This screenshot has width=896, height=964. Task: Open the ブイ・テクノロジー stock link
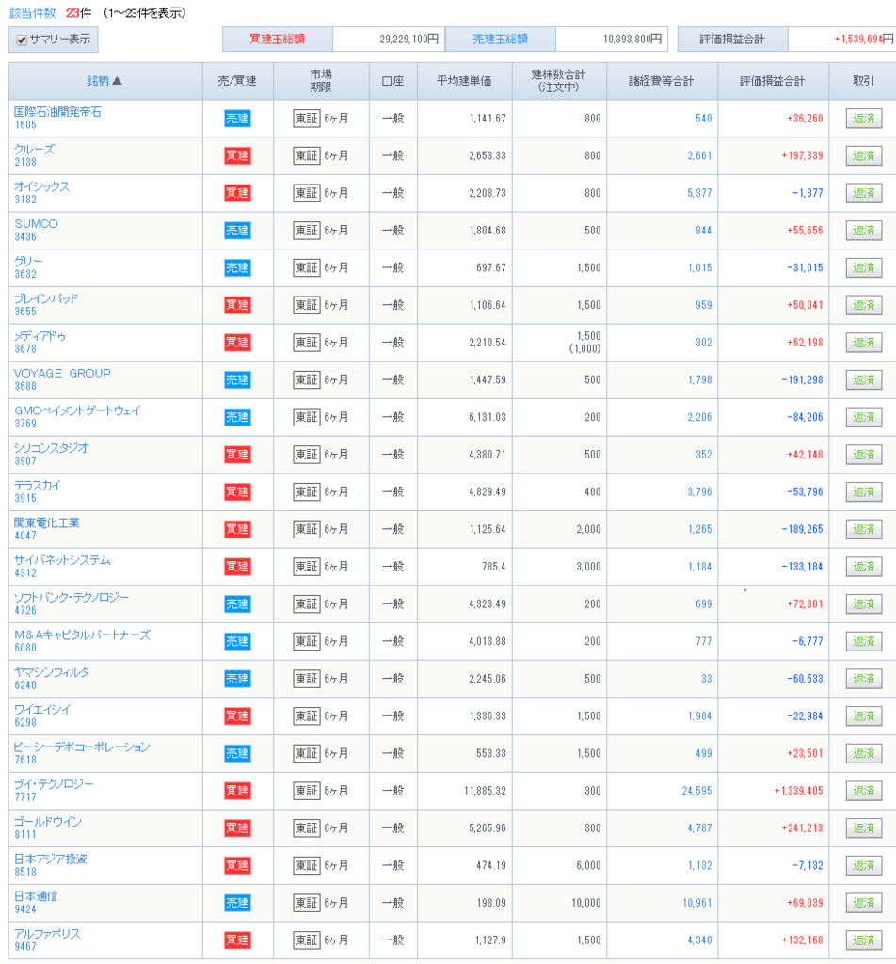click(54, 784)
